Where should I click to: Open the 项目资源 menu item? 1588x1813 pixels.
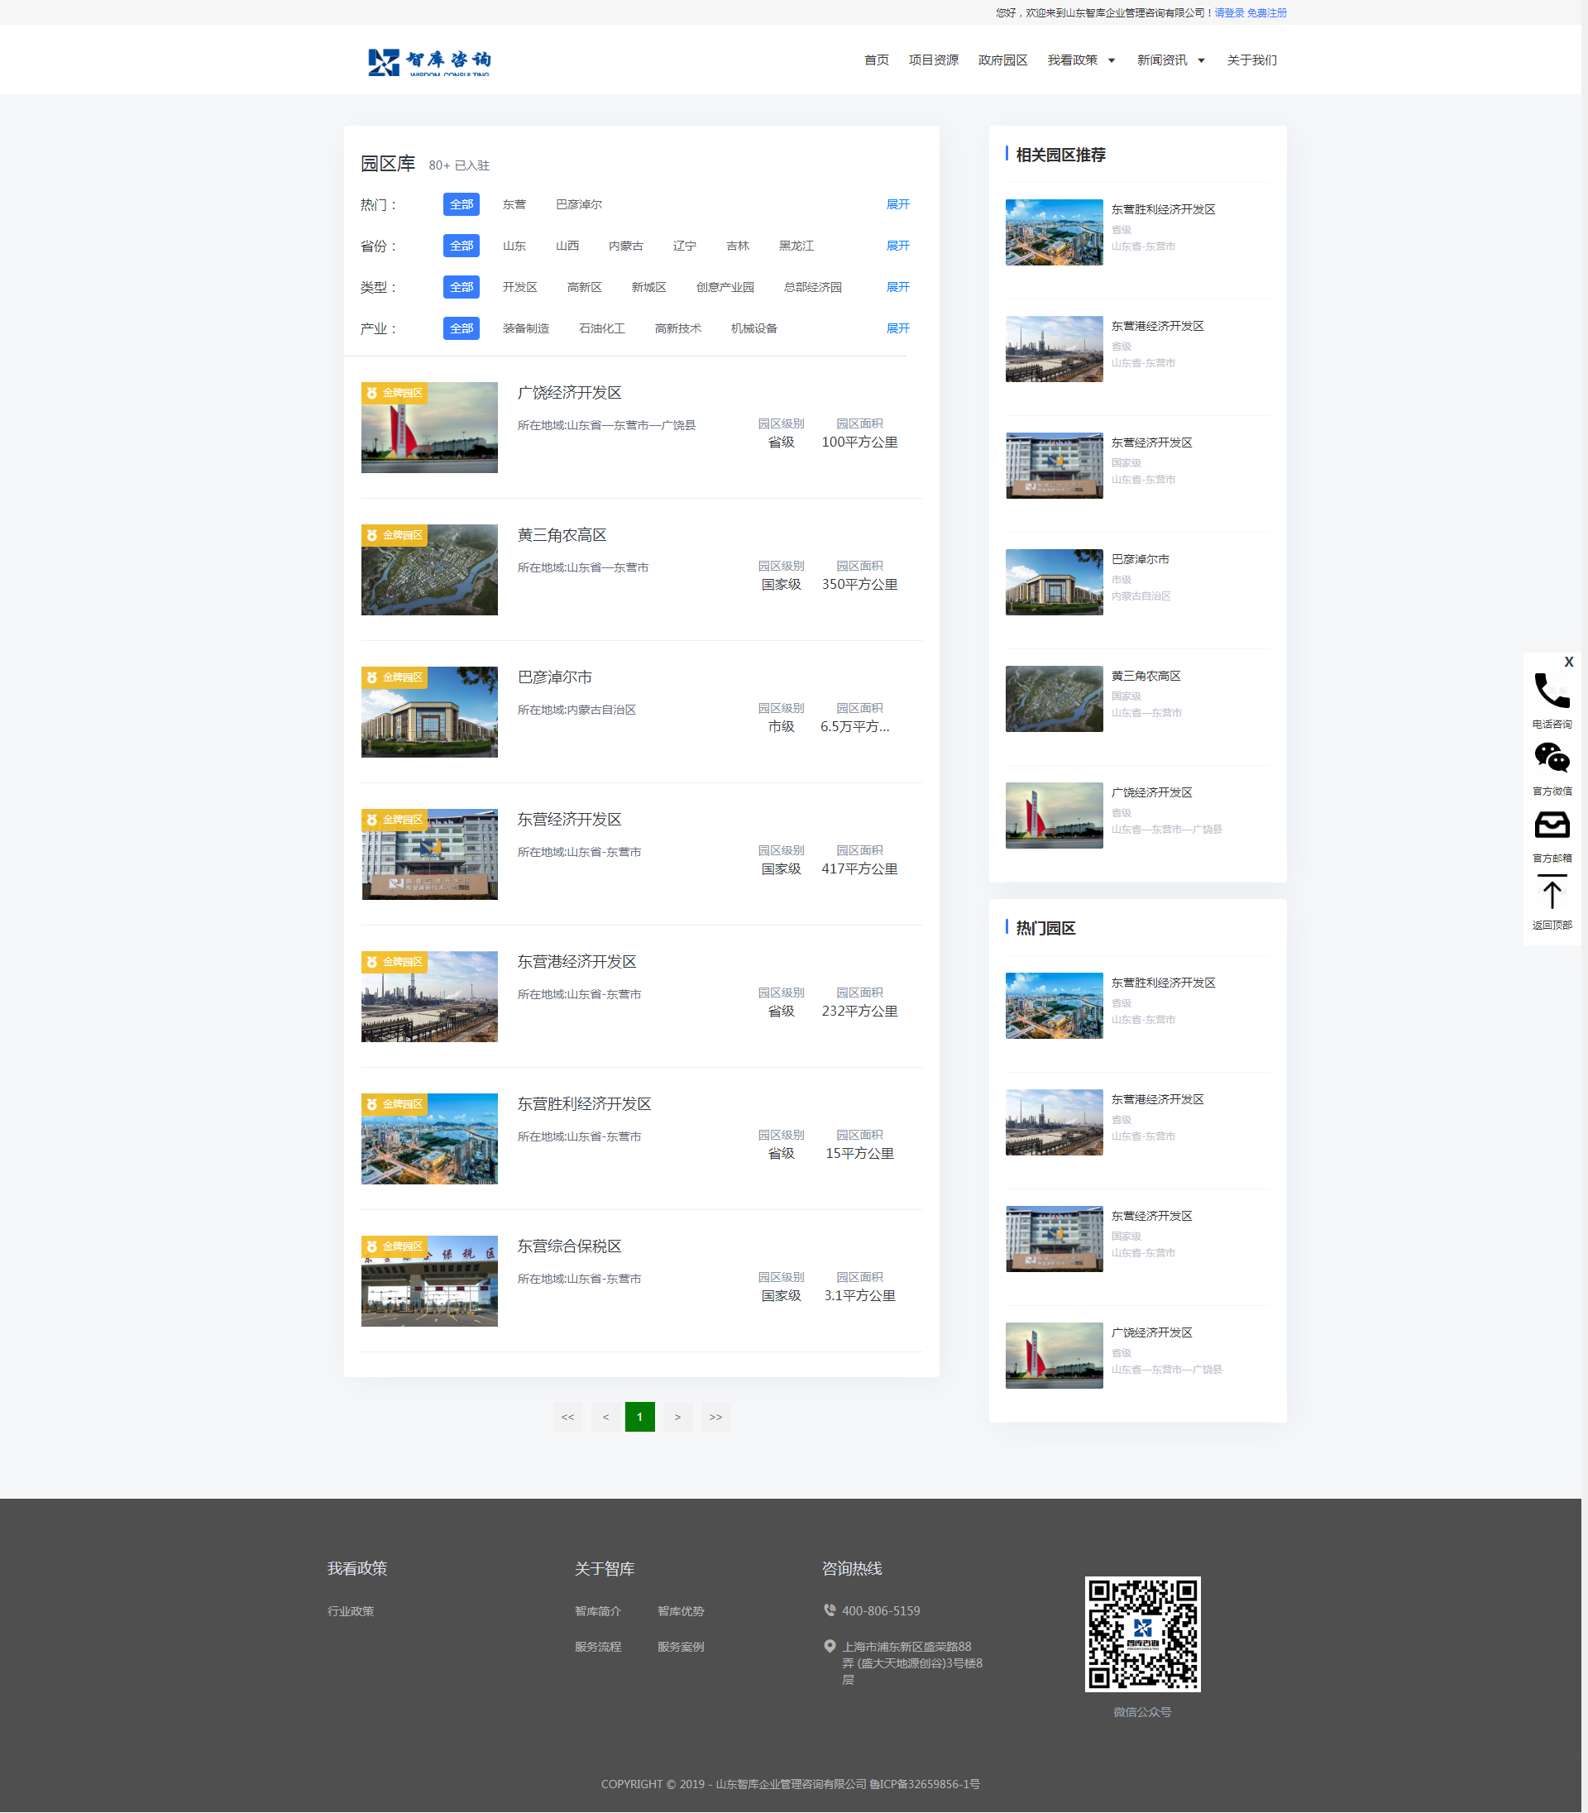[932, 60]
